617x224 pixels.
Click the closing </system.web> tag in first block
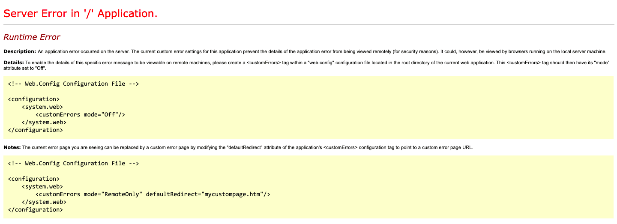pyautogui.click(x=44, y=122)
